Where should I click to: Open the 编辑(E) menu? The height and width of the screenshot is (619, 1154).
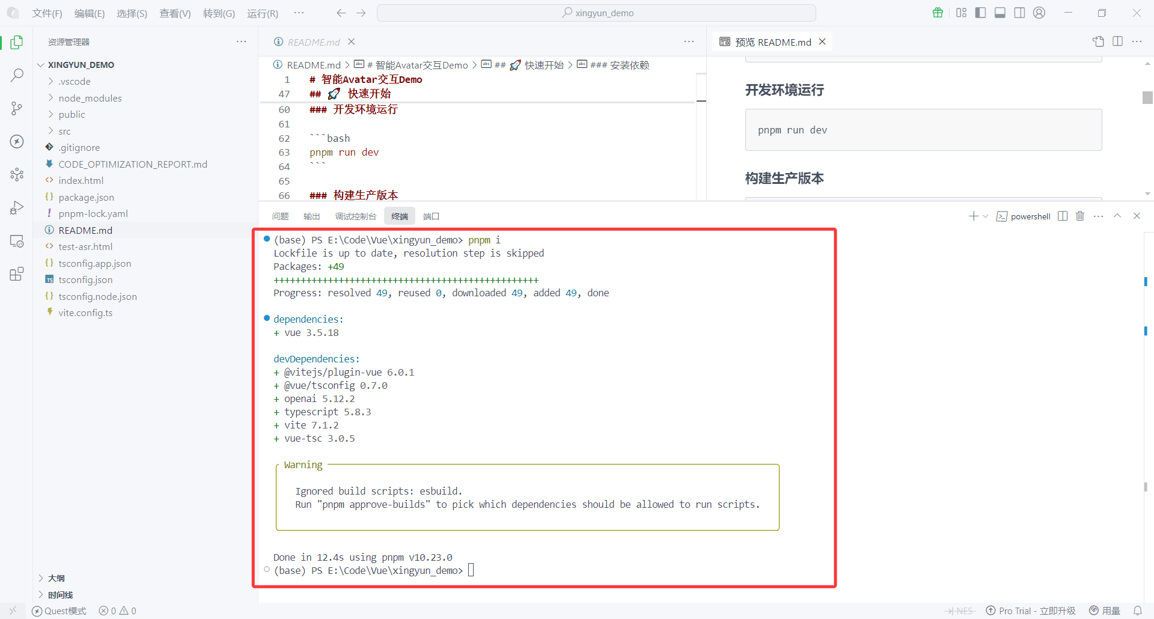pos(90,13)
